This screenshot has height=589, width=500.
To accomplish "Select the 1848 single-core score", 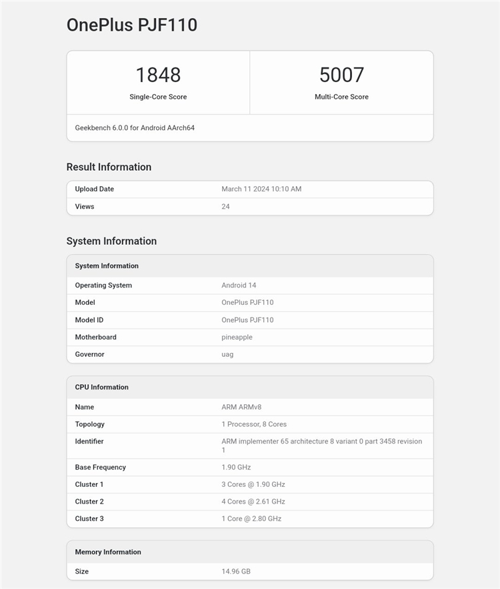I will coord(158,75).
